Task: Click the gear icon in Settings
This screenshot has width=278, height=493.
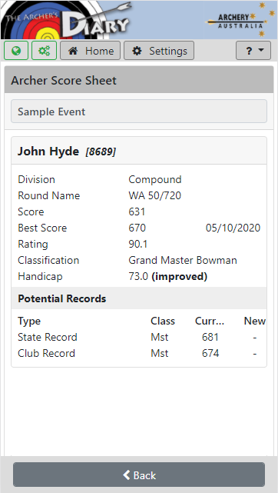Action: click(x=137, y=51)
